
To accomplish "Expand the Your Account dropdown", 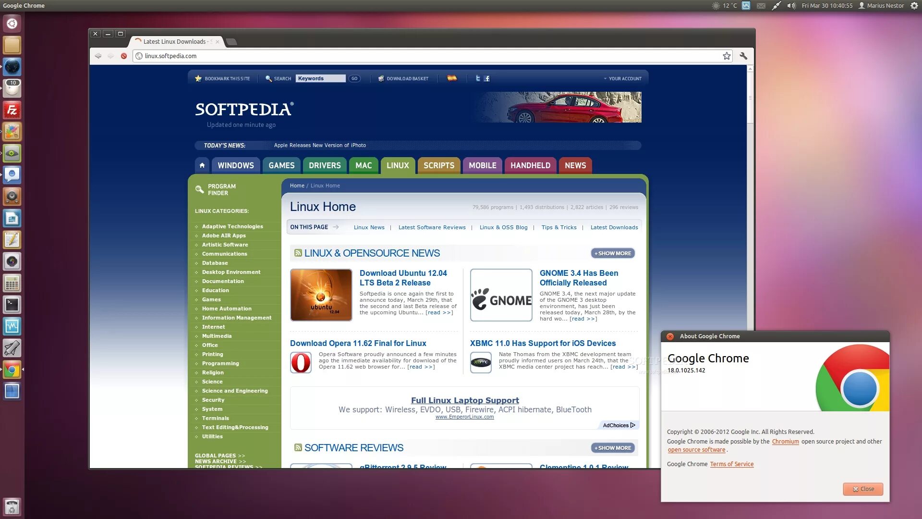I will click(x=623, y=78).
